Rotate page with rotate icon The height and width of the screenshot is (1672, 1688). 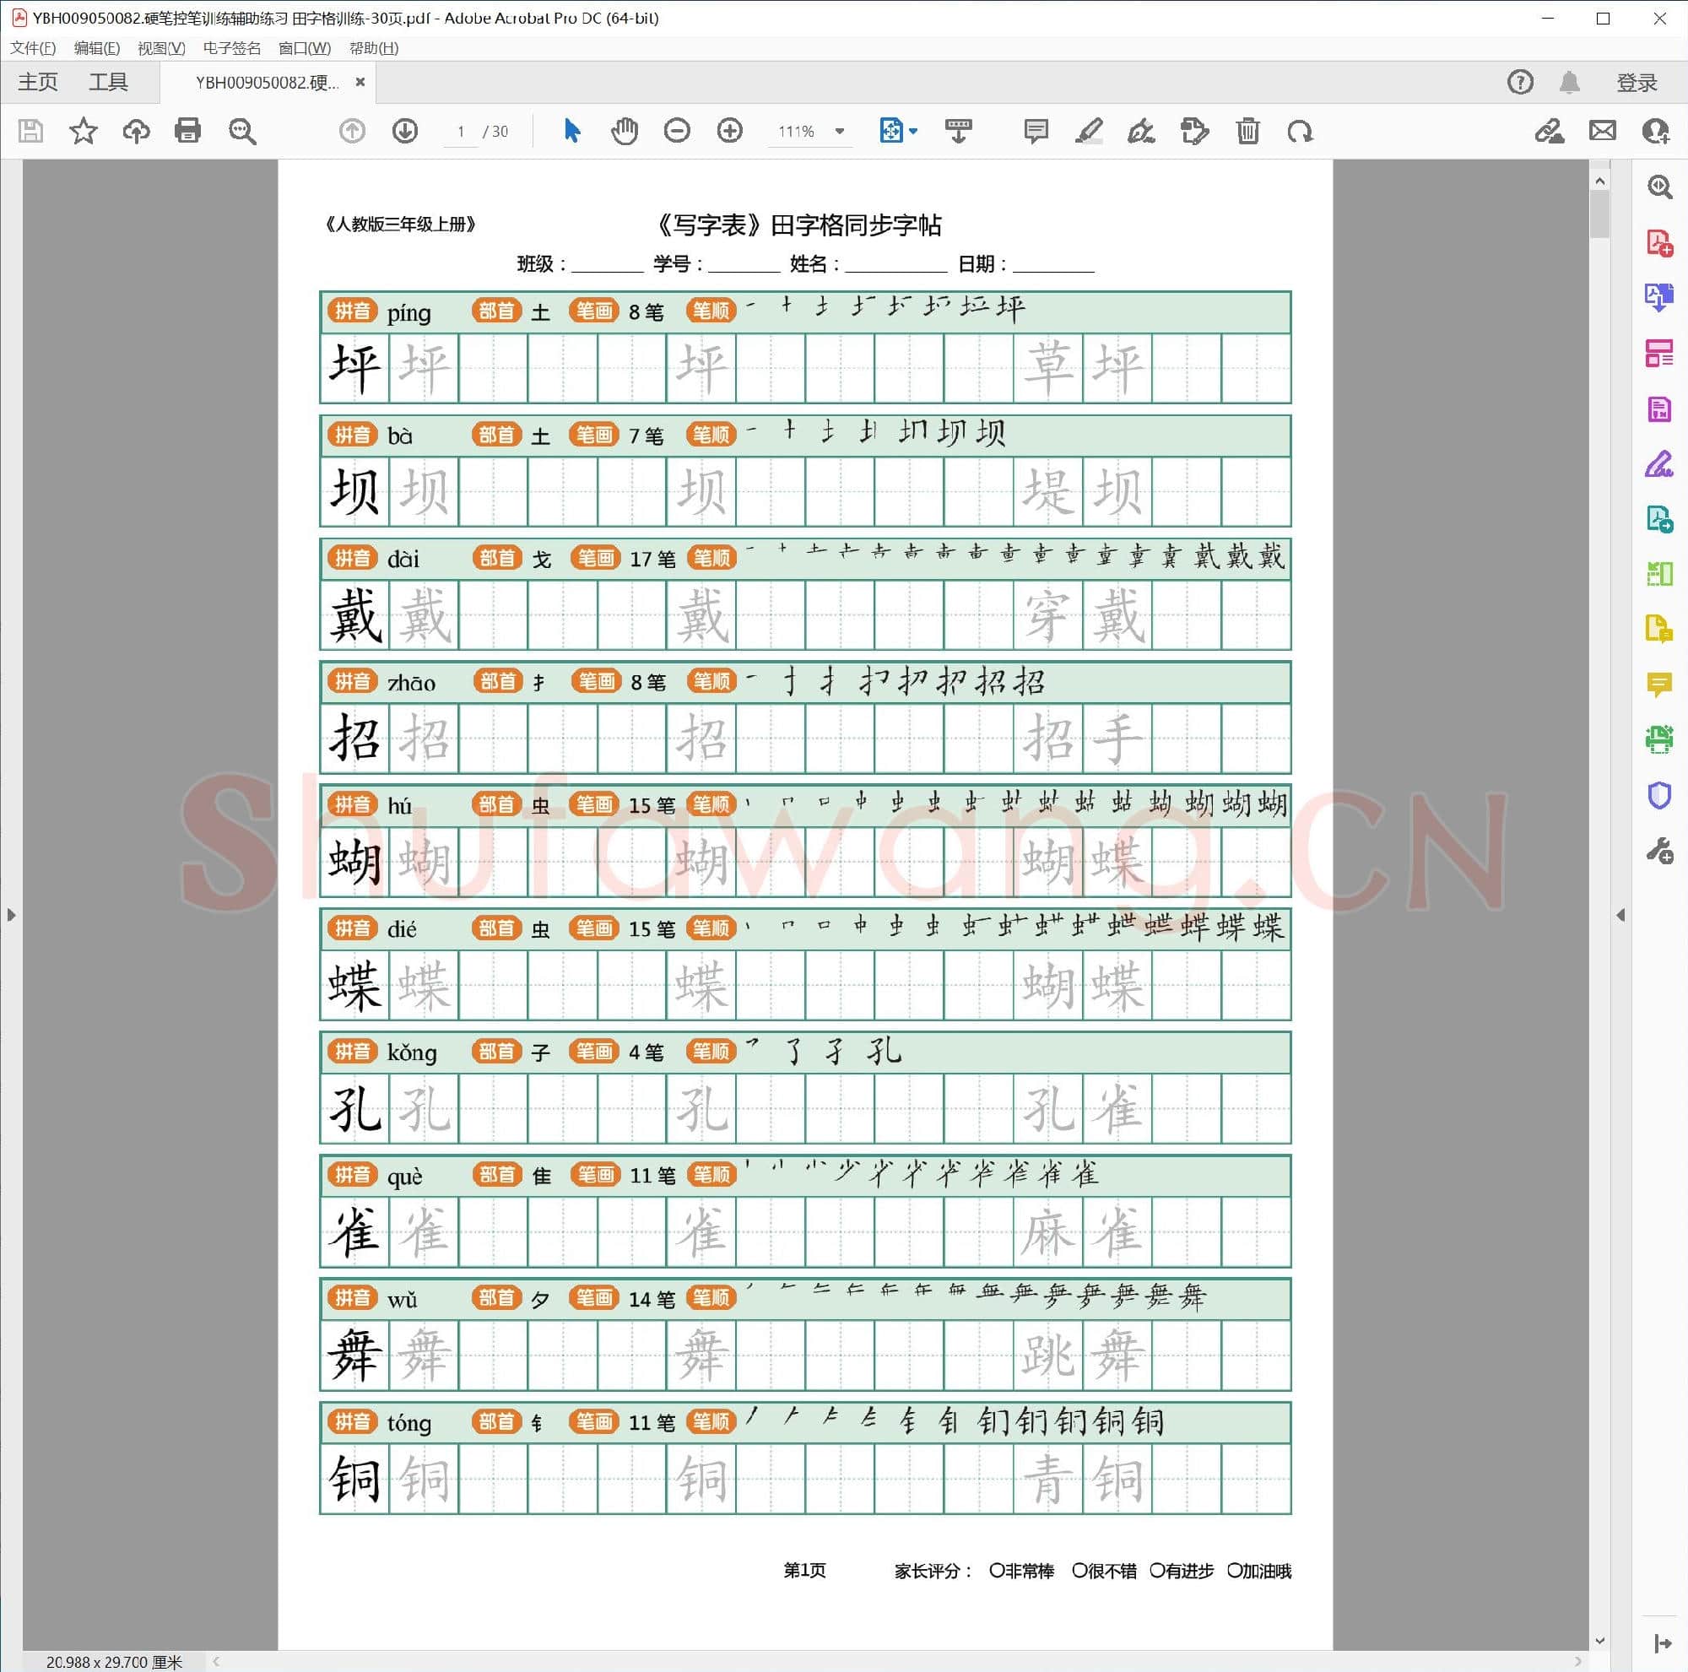(x=1300, y=131)
